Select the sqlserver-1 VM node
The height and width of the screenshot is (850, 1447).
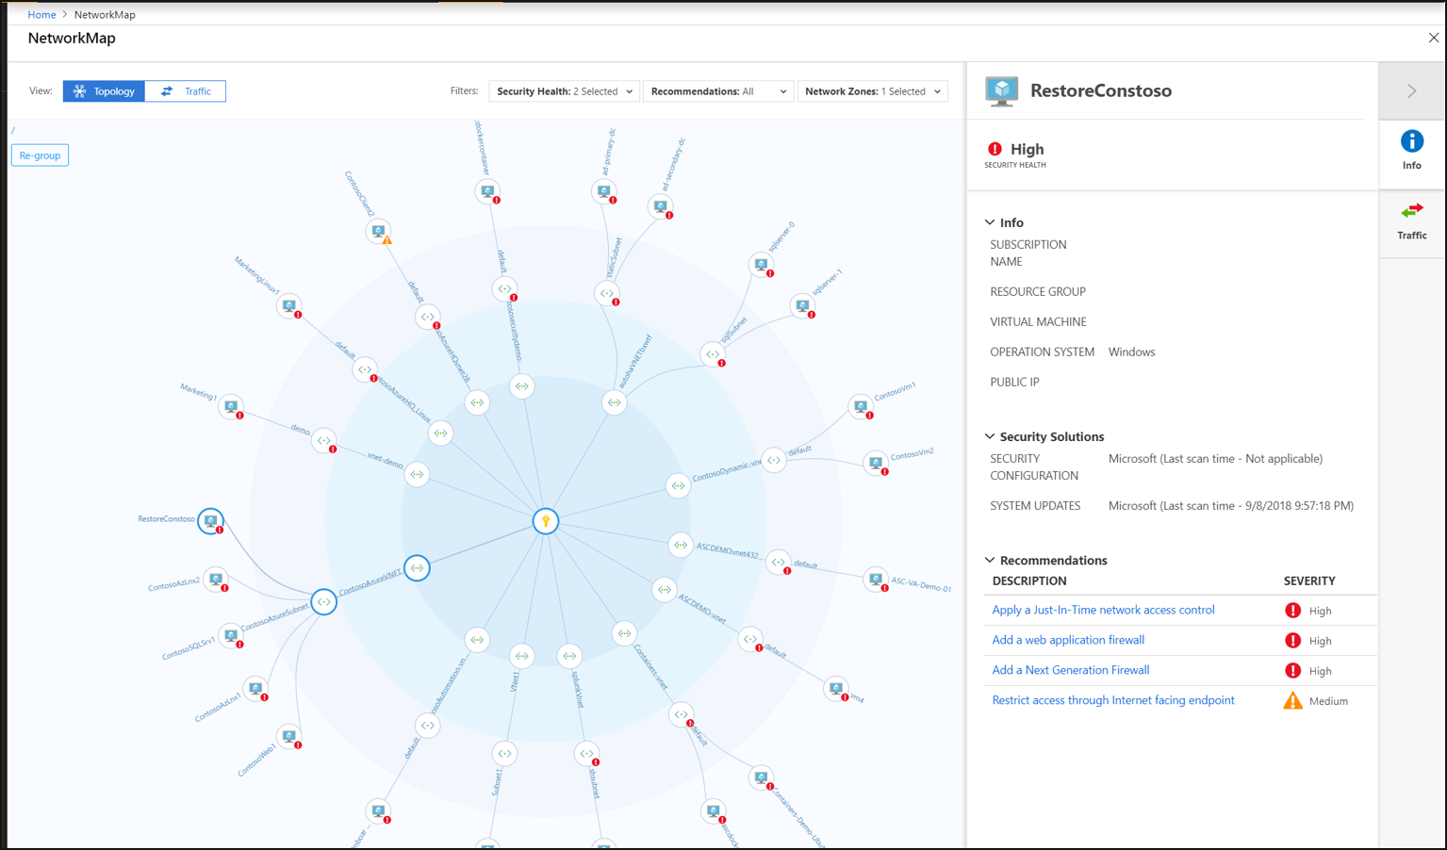click(802, 305)
